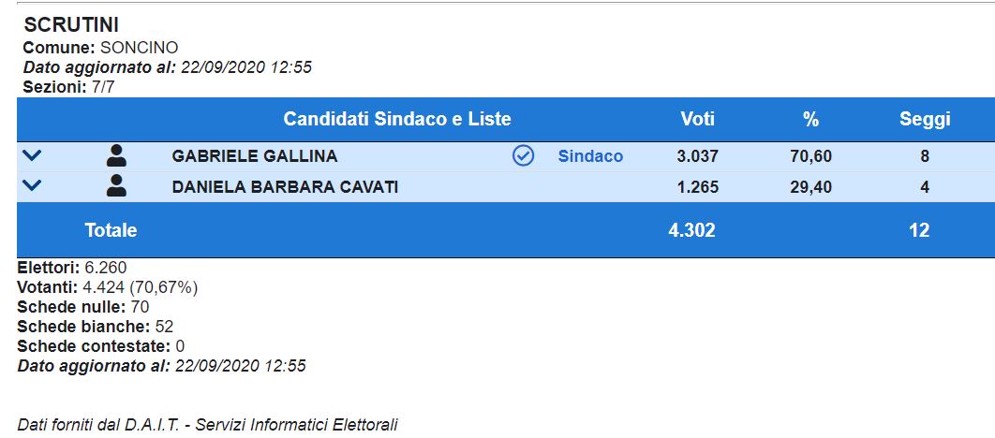Click the Candidati Sindaco e Liste header

point(397,119)
